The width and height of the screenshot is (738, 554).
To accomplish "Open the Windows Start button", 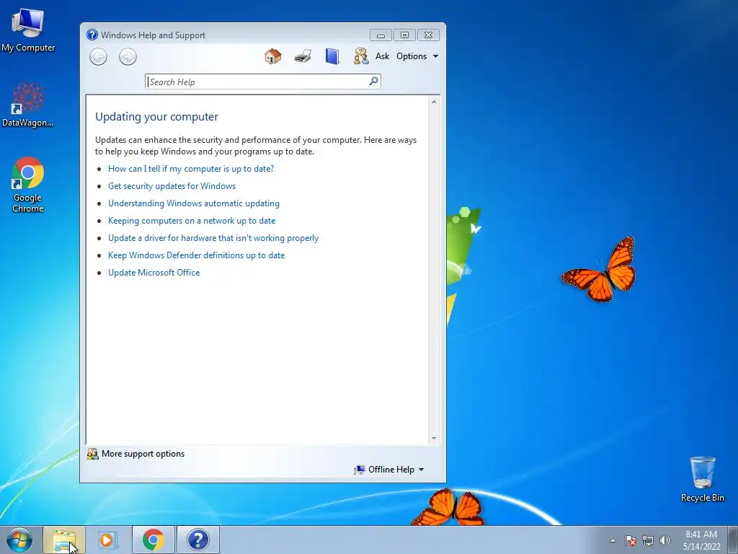I will click(19, 540).
